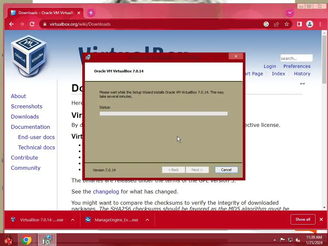The height and width of the screenshot is (246, 328).
Task: Reload the VirtualBox downloads page
Action: point(32,24)
